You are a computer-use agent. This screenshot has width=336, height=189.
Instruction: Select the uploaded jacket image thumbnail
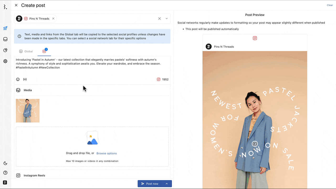click(28, 111)
